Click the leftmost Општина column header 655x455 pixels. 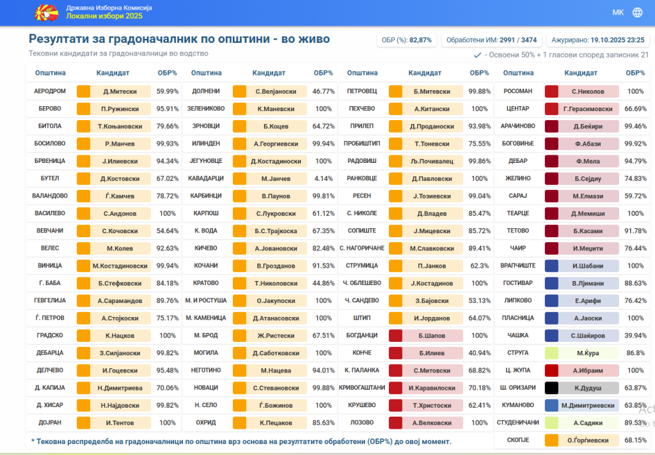point(51,73)
